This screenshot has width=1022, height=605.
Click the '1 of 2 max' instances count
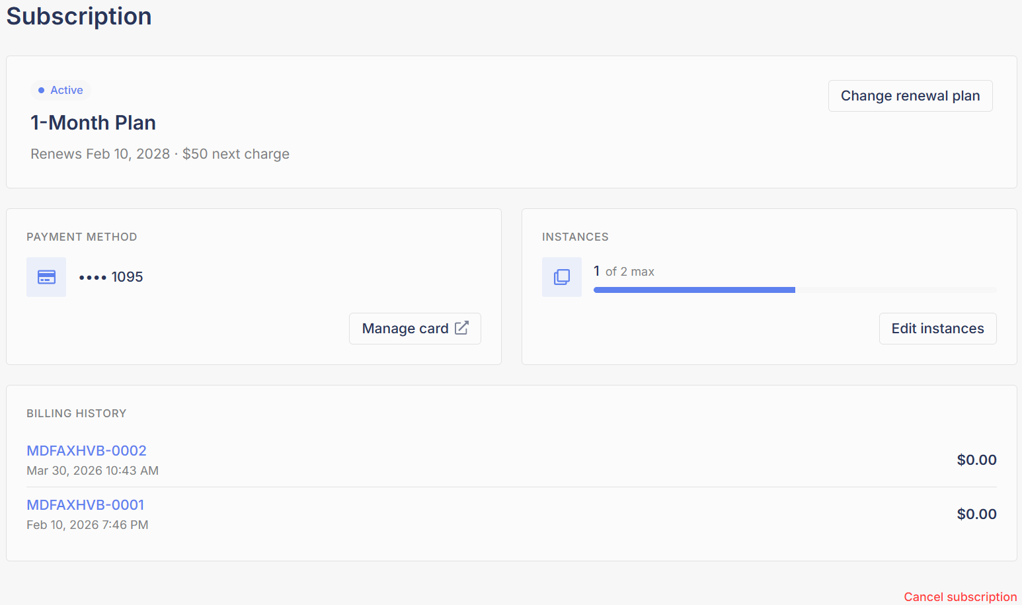tap(624, 271)
